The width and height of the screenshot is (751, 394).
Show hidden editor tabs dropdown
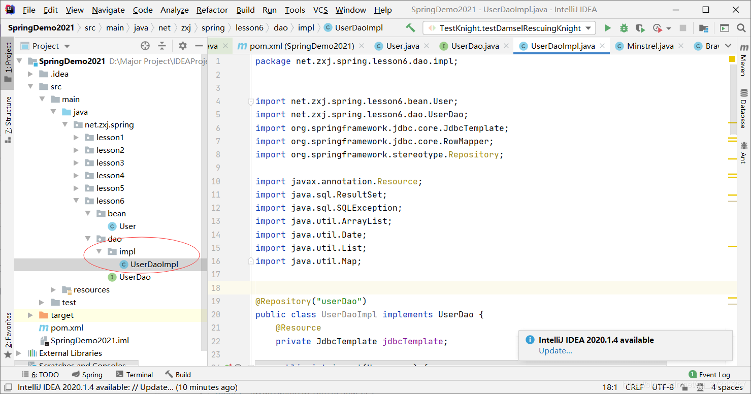[729, 46]
